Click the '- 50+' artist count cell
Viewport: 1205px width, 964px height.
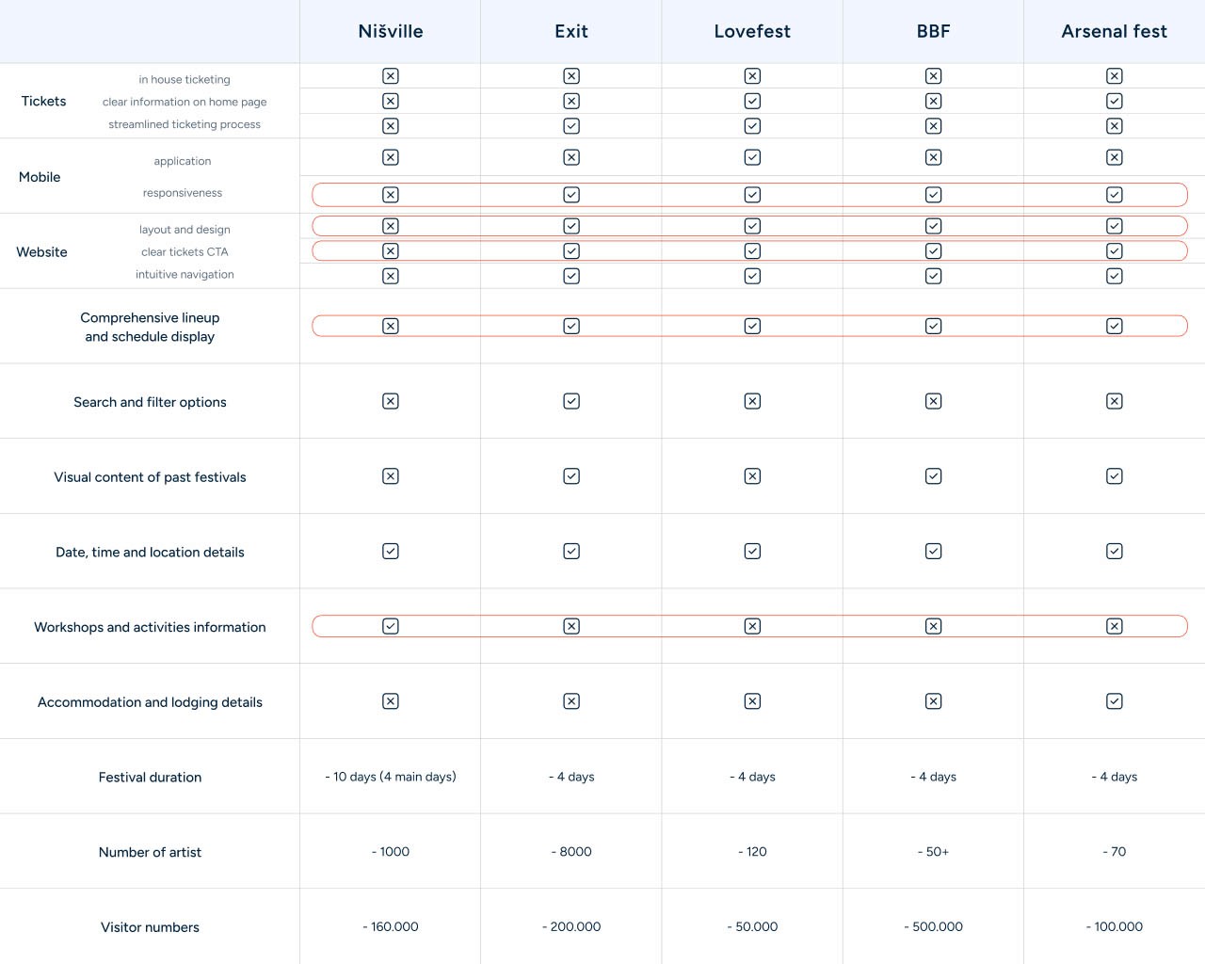click(x=934, y=852)
